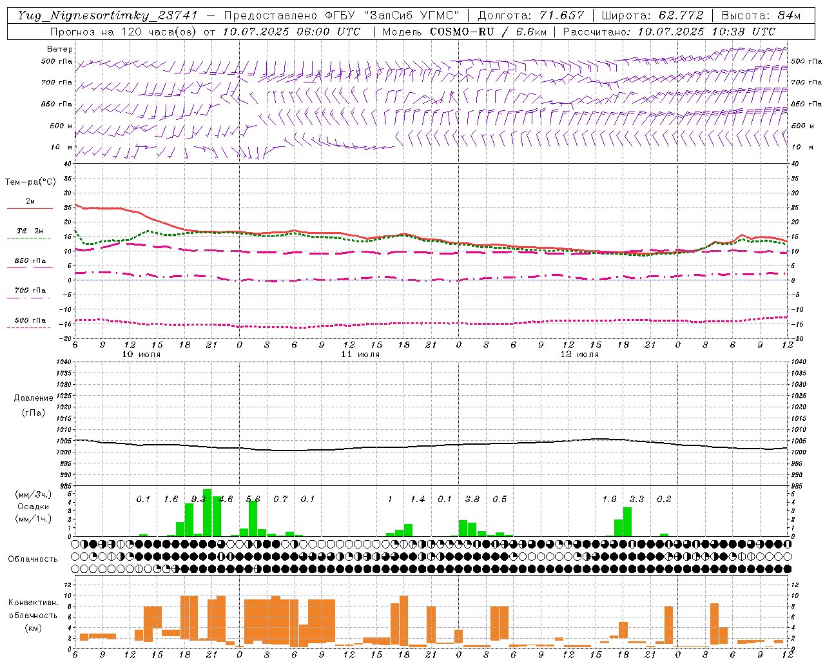Click the 11 июля date label

click(360, 354)
